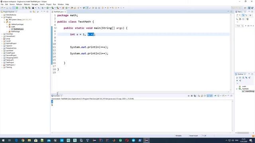255x143 pixels.
Task: Collapse TestMath class in Outline
Action: tap(237, 89)
